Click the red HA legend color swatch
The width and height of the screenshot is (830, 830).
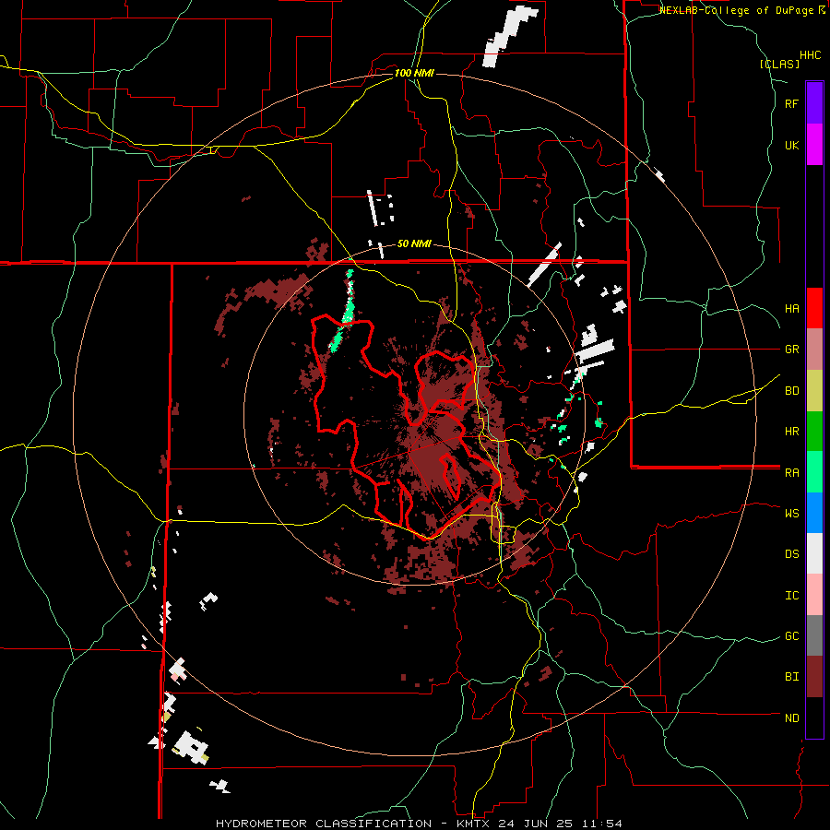coord(814,308)
